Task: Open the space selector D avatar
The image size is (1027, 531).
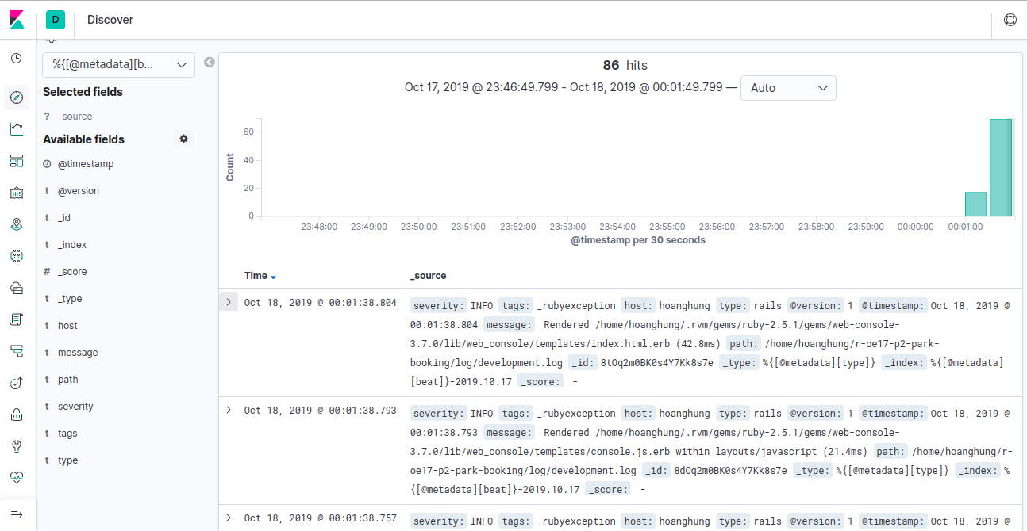Action: point(56,20)
